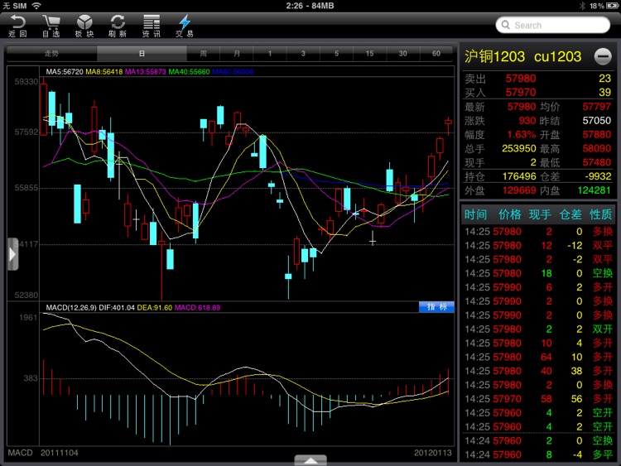Viewport: 621px width, 466px height.
Task: Expand the bottom pull-up arrow handle
Action: pos(310,460)
